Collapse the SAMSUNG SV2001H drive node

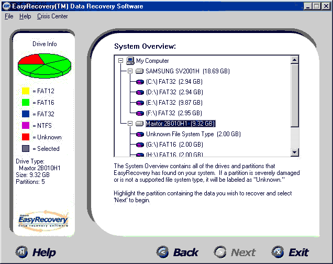tap(130, 71)
